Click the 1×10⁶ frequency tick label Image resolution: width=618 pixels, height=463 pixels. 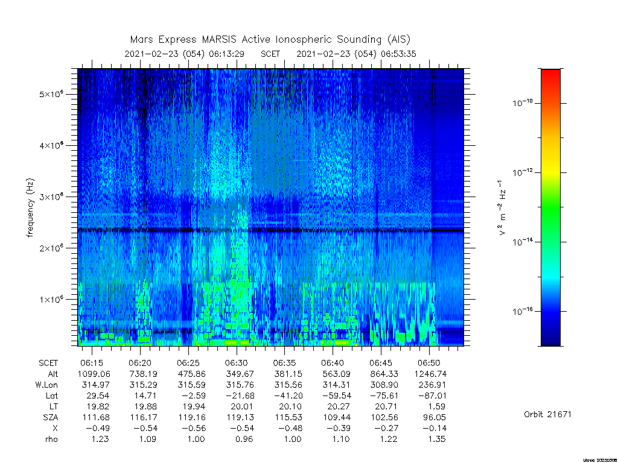coord(51,299)
